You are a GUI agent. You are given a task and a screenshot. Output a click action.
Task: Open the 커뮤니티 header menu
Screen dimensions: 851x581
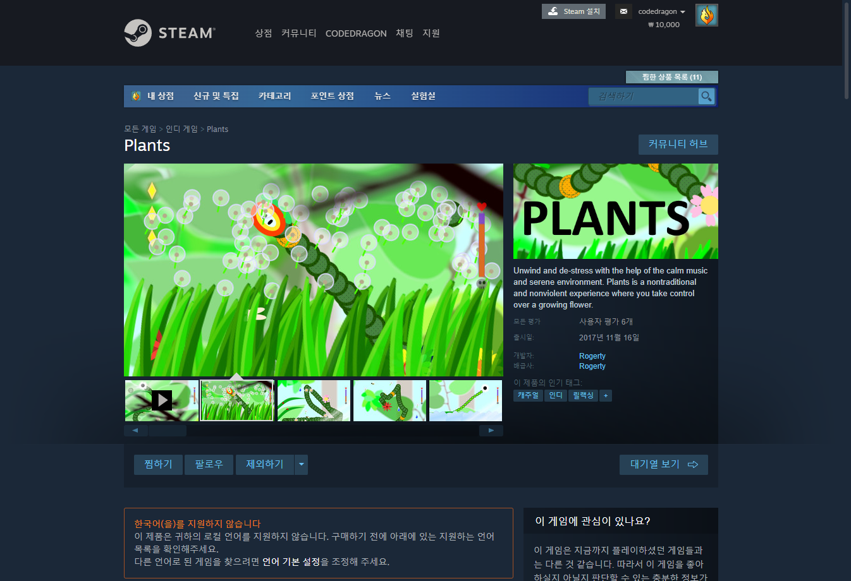point(298,33)
